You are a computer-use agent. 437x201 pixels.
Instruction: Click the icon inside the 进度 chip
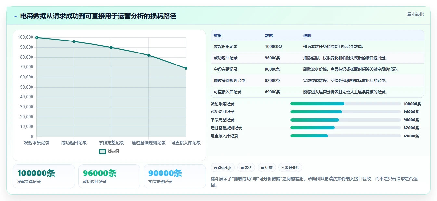click(263, 168)
